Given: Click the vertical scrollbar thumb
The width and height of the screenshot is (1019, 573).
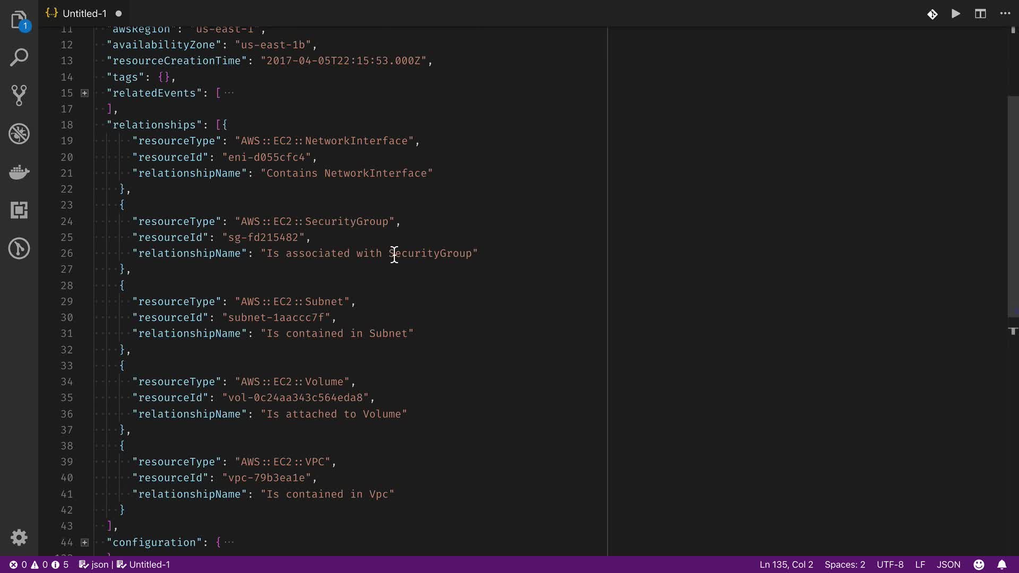Looking at the screenshot, I should click(1013, 207).
